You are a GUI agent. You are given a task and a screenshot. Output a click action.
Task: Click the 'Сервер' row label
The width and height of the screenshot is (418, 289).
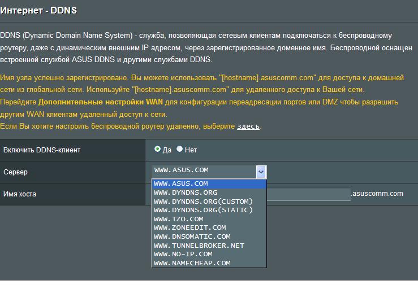pos(15,172)
